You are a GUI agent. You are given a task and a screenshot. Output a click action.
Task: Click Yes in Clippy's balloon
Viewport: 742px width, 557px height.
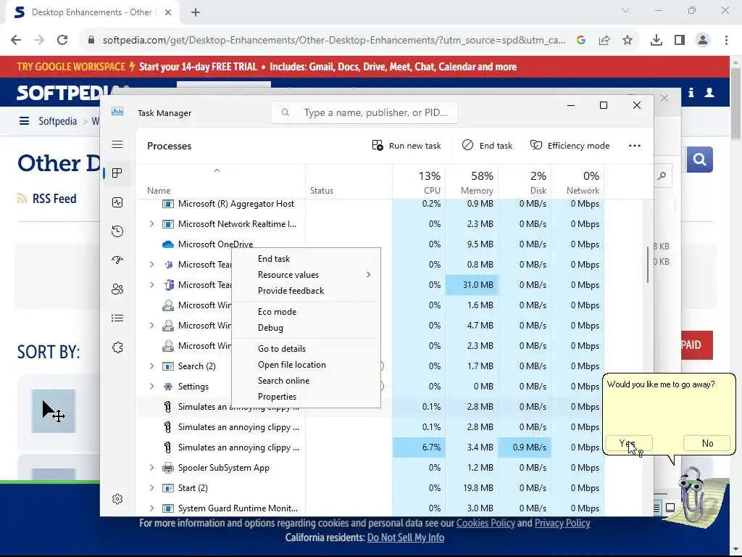tap(629, 443)
